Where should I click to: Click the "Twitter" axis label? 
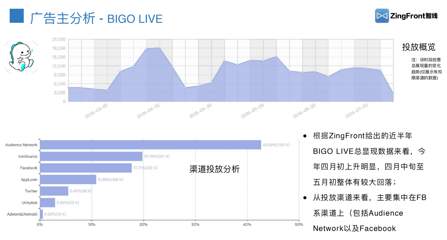(31, 191)
